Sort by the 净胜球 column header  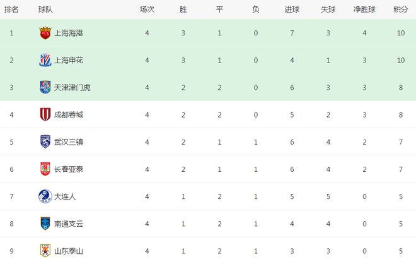364,9
